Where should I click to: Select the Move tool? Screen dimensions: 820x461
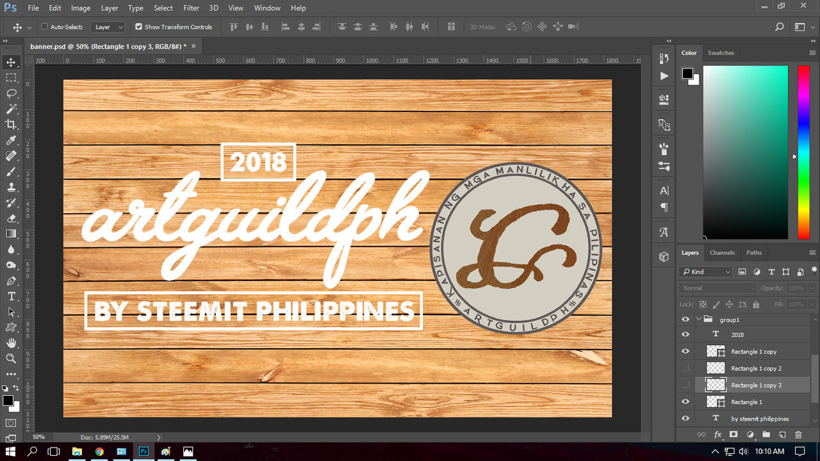pyautogui.click(x=11, y=62)
